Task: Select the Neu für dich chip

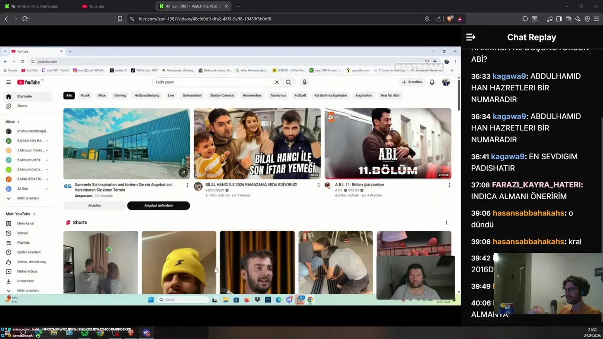Action: tap(390, 95)
